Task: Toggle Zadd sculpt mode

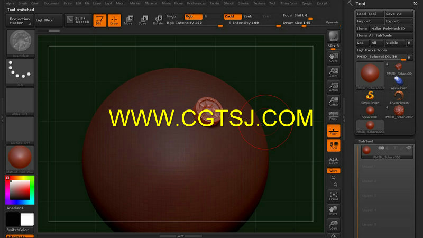Action: pos(233,16)
